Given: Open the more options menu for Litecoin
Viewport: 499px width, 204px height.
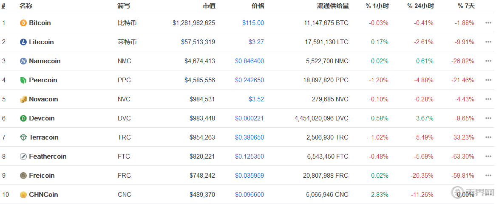Looking at the screenshot, I should [x=488, y=42].
